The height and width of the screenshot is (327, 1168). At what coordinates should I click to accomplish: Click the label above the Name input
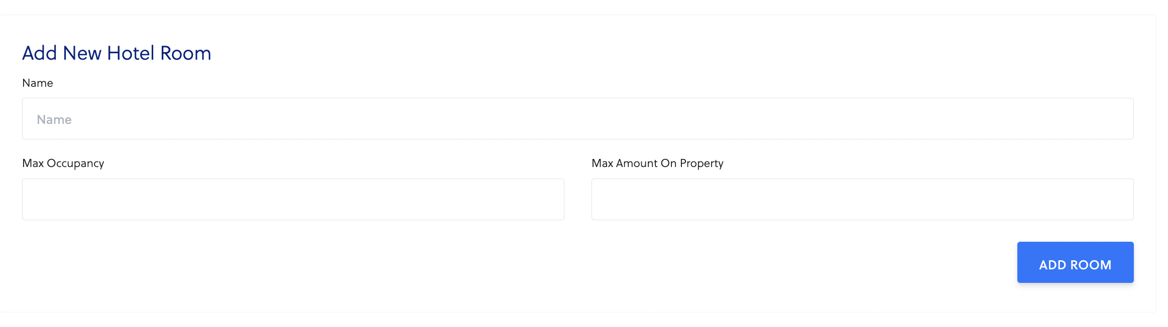tap(38, 83)
